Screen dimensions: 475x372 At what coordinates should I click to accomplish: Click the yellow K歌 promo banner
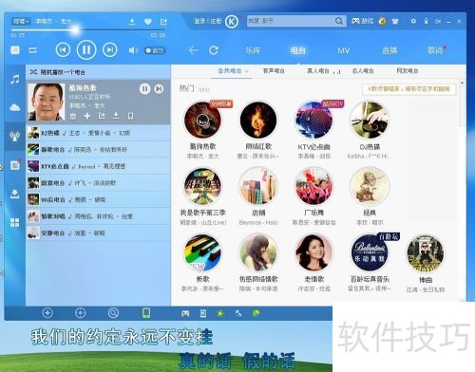coord(408,89)
